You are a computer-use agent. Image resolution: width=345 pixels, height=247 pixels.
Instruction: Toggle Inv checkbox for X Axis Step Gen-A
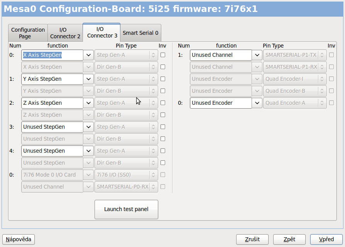pyautogui.click(x=163, y=55)
